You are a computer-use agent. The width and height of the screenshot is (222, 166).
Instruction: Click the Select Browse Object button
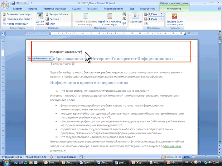(x=220, y=149)
